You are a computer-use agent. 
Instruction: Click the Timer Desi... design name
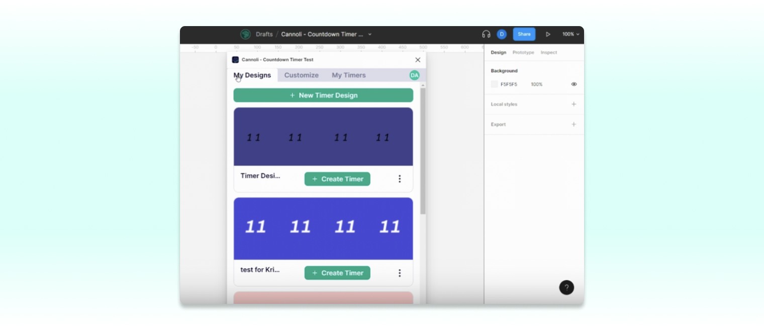pyautogui.click(x=260, y=176)
